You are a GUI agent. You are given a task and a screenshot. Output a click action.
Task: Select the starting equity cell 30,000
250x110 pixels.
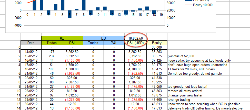[157, 47]
